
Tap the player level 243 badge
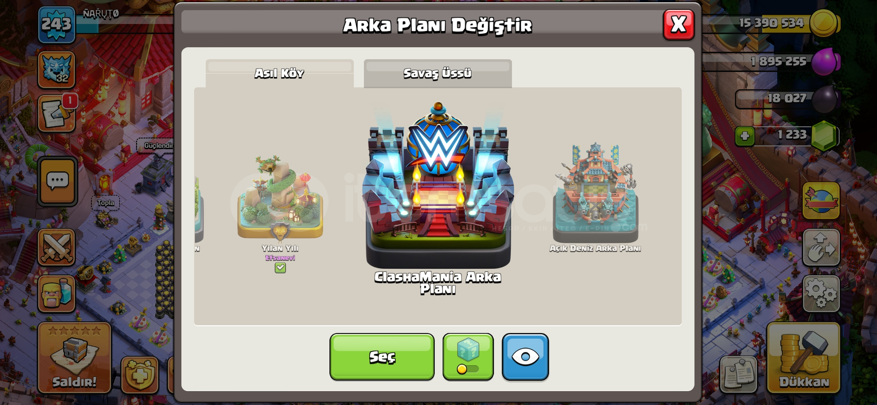click(x=57, y=24)
